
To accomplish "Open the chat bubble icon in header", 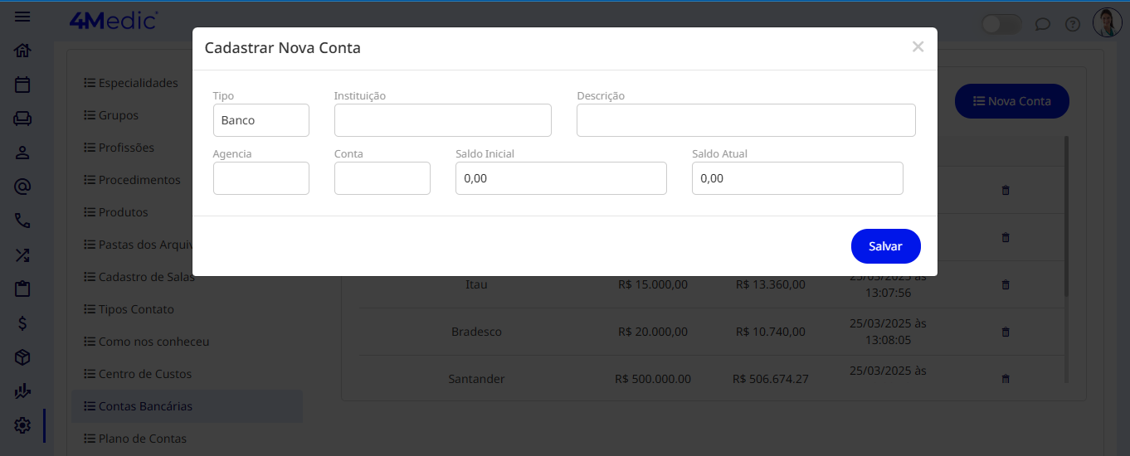I will pos(1043,24).
